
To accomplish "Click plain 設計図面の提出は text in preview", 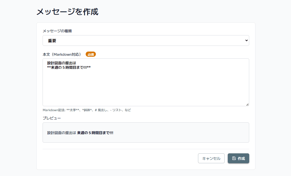I will pos(61,133).
